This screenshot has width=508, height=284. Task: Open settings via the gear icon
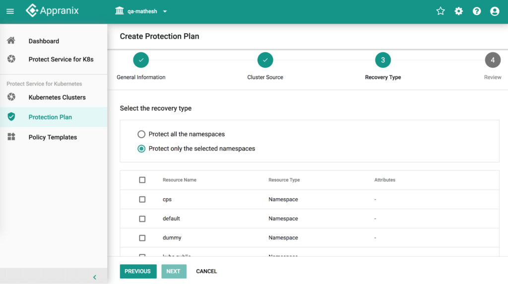click(x=458, y=11)
